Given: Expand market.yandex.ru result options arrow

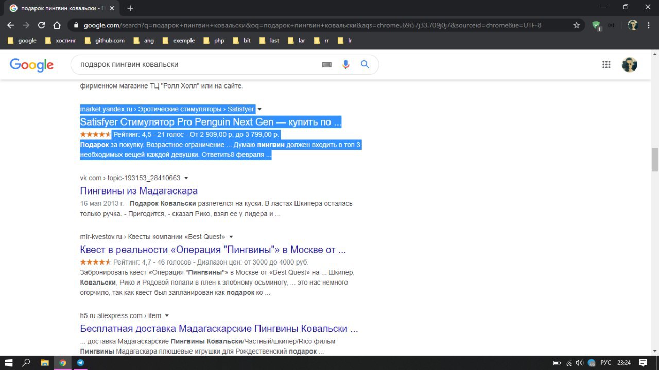Looking at the screenshot, I should 259,109.
